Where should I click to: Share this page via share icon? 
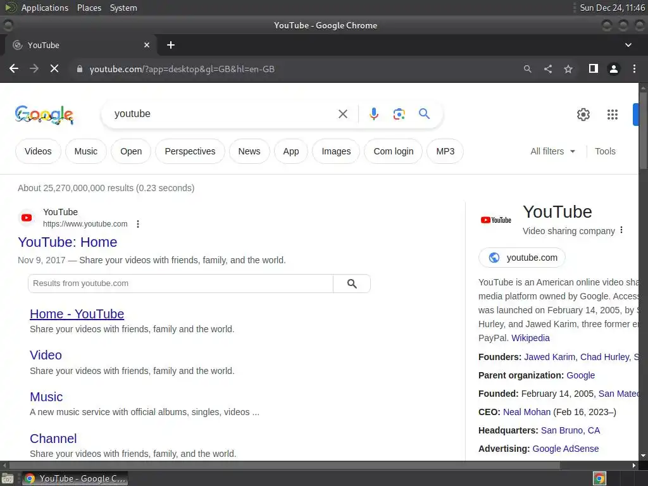[x=548, y=69]
